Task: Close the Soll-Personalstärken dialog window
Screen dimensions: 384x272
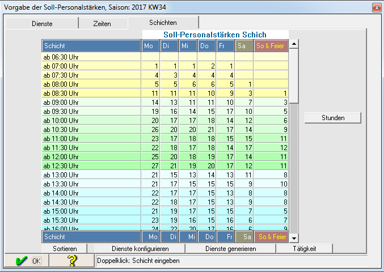Action: pyautogui.click(x=375, y=7)
